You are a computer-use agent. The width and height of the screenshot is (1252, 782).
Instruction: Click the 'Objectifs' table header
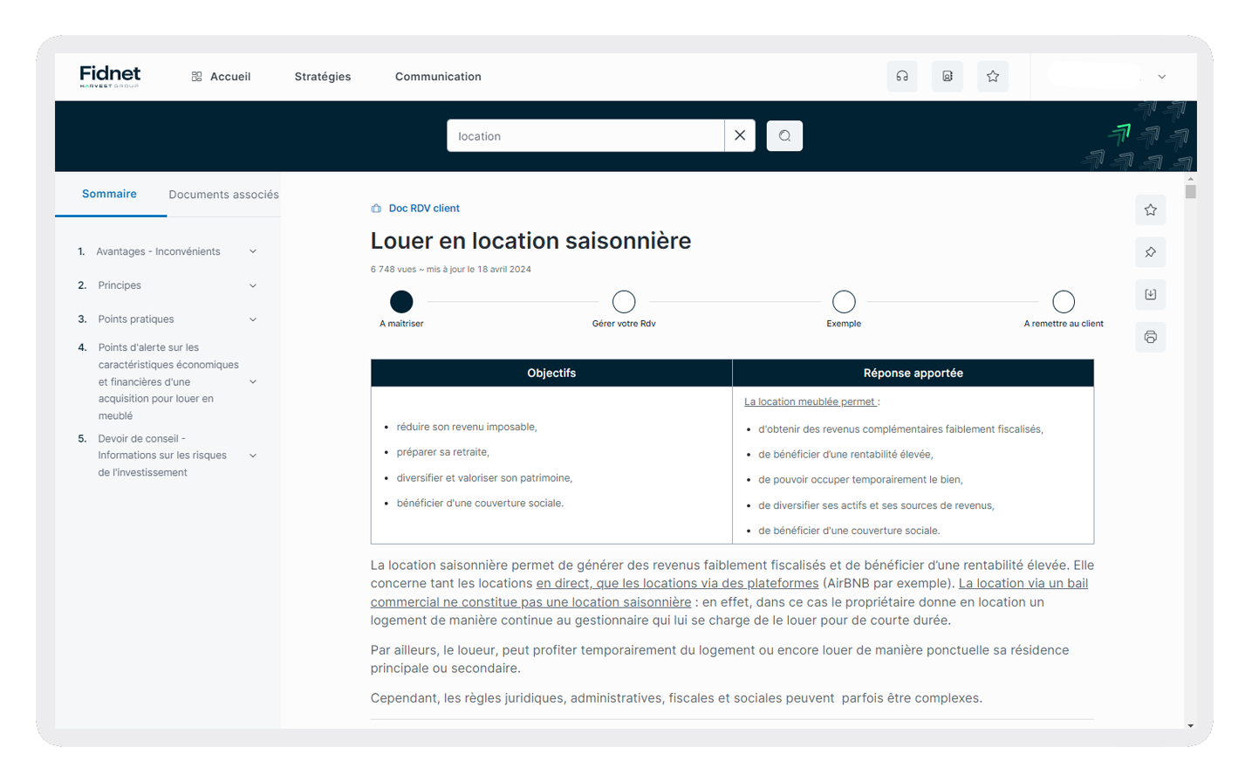[551, 373]
